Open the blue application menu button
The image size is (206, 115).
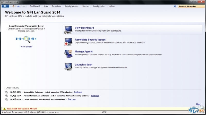pyautogui.click(x=5, y=6)
